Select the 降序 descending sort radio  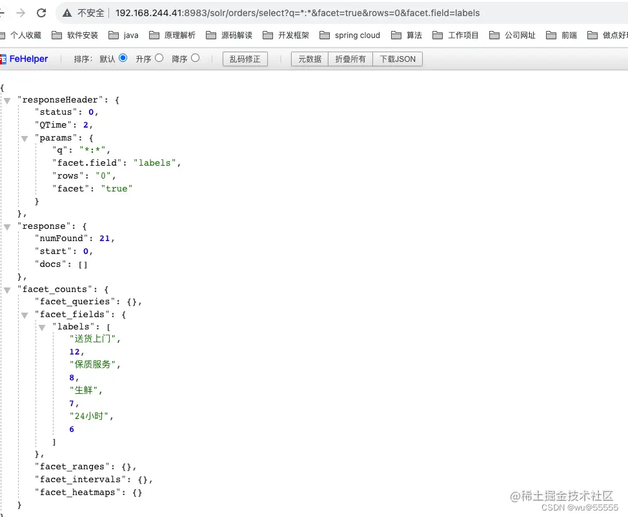pyautogui.click(x=195, y=58)
